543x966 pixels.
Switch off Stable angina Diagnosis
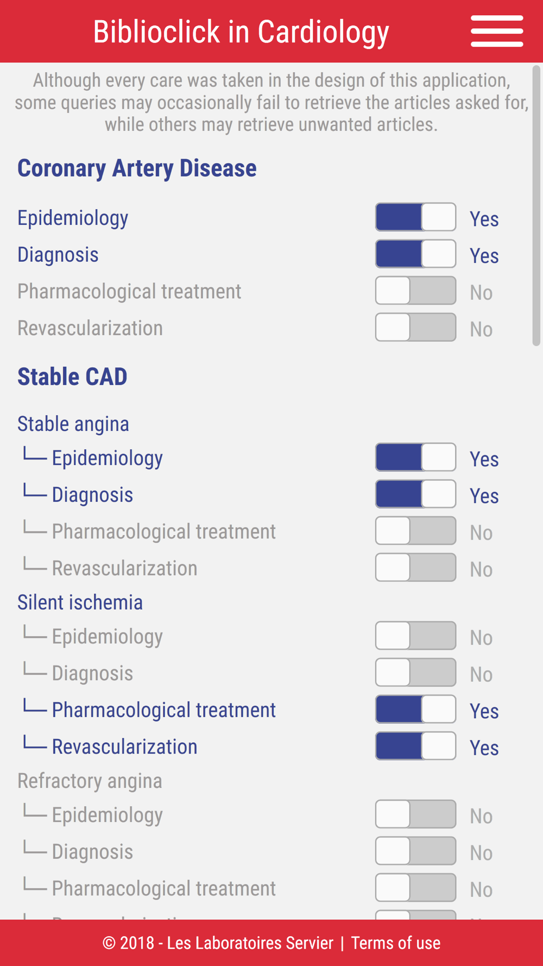pos(415,494)
